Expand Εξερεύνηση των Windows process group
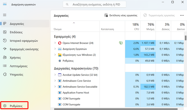 [55, 55]
